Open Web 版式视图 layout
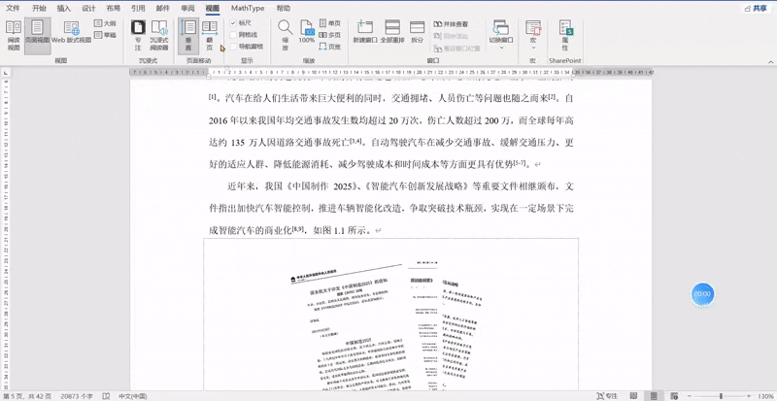Screen dimensions: 777x401 point(71,33)
